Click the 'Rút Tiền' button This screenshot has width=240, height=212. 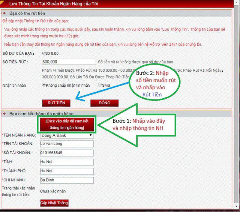point(56,103)
